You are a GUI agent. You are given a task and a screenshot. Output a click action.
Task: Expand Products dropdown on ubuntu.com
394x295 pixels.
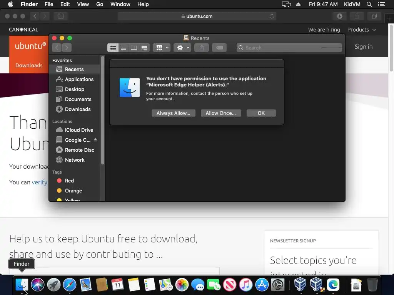click(x=361, y=30)
